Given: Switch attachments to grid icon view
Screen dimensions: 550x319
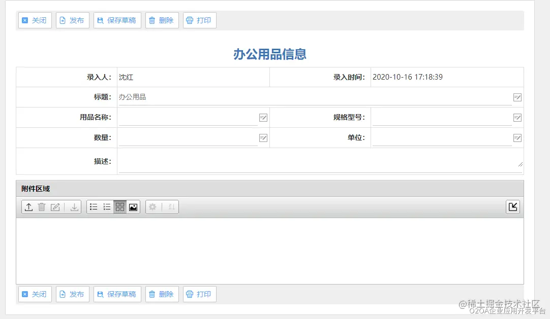Looking at the screenshot, I should coord(120,207).
